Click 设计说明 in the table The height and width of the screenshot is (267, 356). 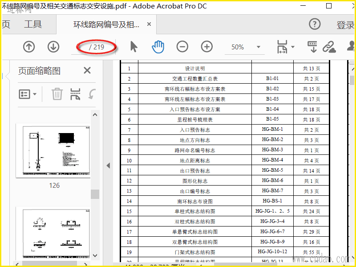pyautogui.click(x=195, y=69)
